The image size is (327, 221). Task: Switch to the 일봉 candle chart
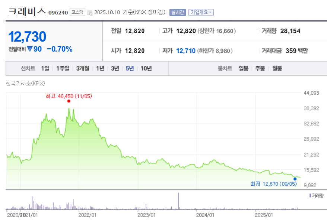pyautogui.click(x=244, y=68)
